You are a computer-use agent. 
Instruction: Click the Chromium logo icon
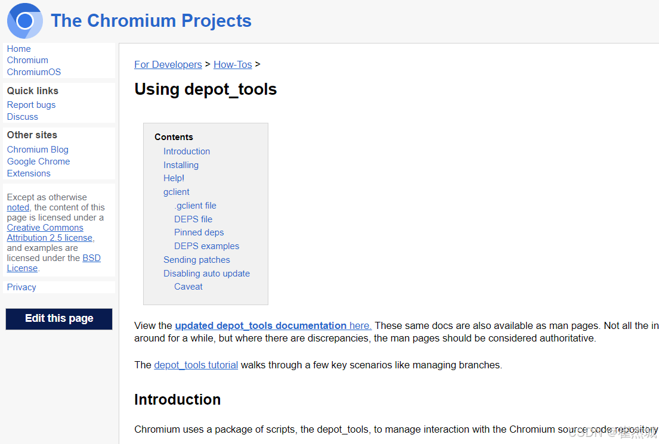coord(25,21)
